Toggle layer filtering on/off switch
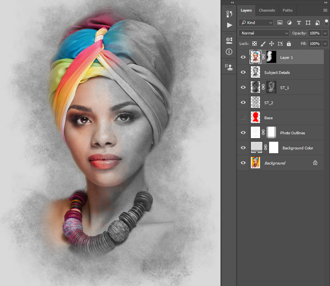Viewport: 330px width, 286px height. click(x=326, y=22)
